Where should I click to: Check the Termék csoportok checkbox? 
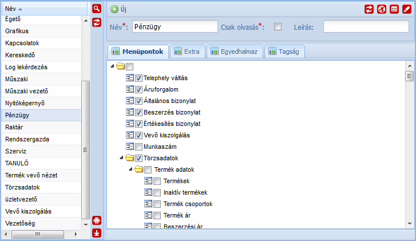coord(157,204)
